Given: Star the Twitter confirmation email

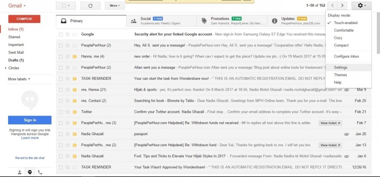Looking at the screenshot, I should (x=68, y=112).
